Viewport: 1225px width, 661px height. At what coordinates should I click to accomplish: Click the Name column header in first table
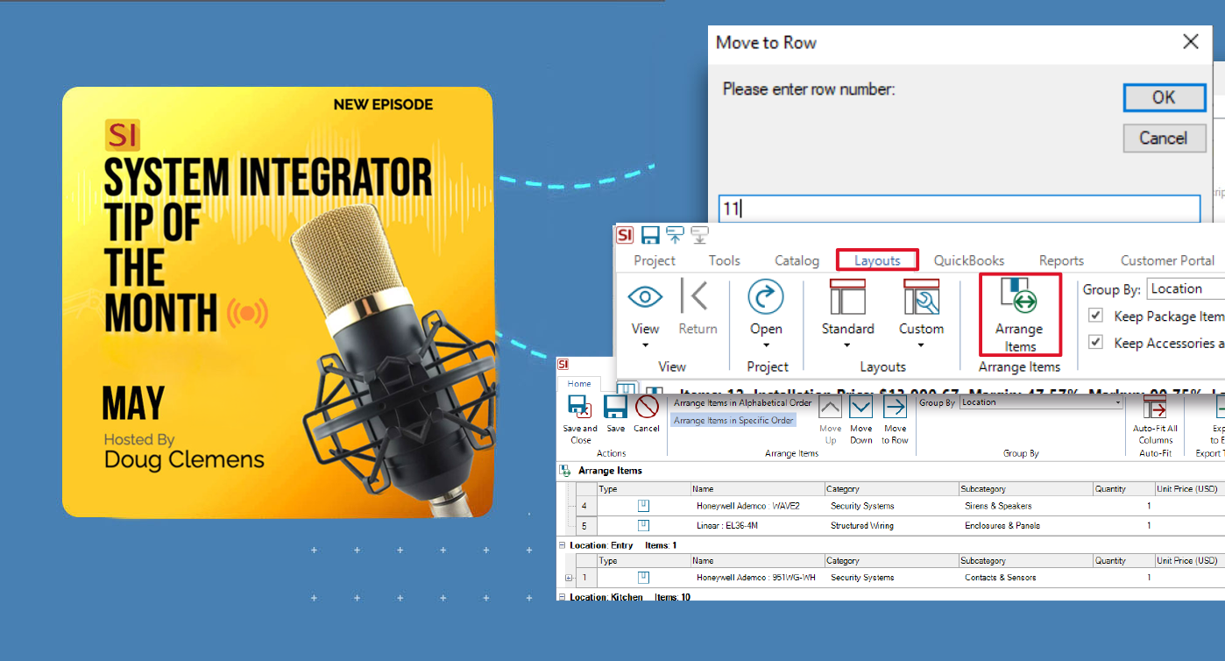pyautogui.click(x=757, y=488)
